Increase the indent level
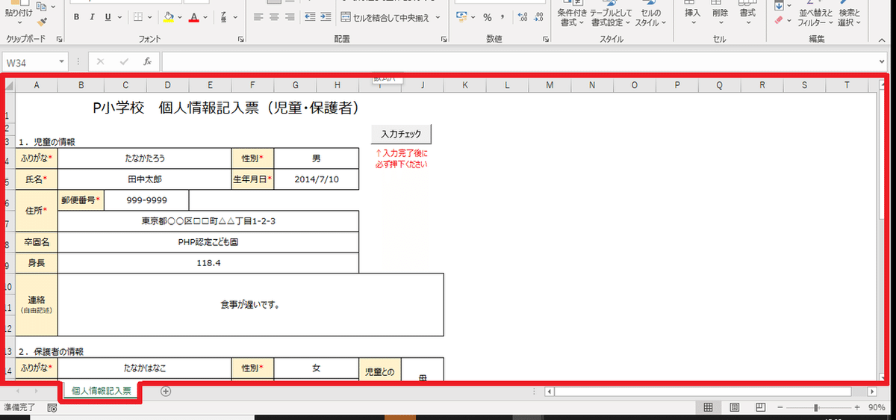Viewport: 896px width, 420px height. (x=326, y=17)
